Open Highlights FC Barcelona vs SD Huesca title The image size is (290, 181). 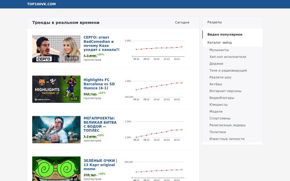(99, 84)
